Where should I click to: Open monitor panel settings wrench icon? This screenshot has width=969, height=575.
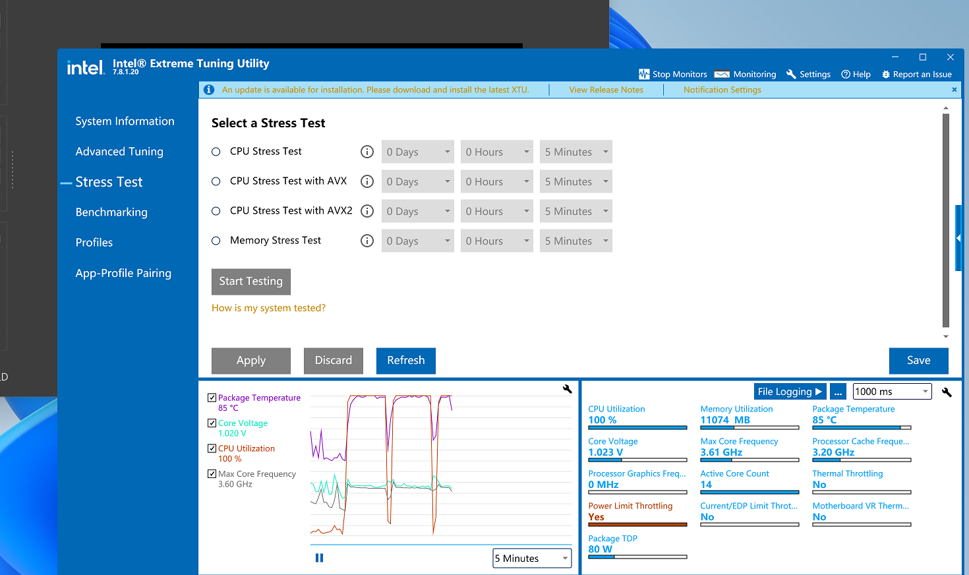click(x=947, y=392)
